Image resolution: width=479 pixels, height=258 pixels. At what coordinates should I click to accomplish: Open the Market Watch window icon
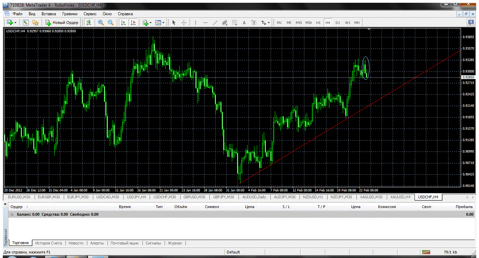pyautogui.click(x=25, y=23)
